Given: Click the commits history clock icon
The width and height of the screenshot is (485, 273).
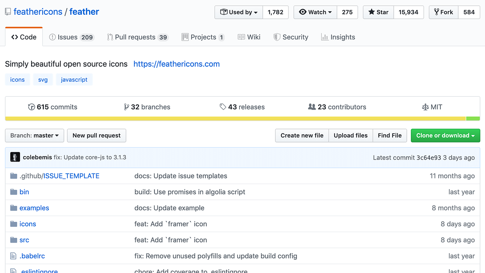Looking at the screenshot, I should [31, 107].
